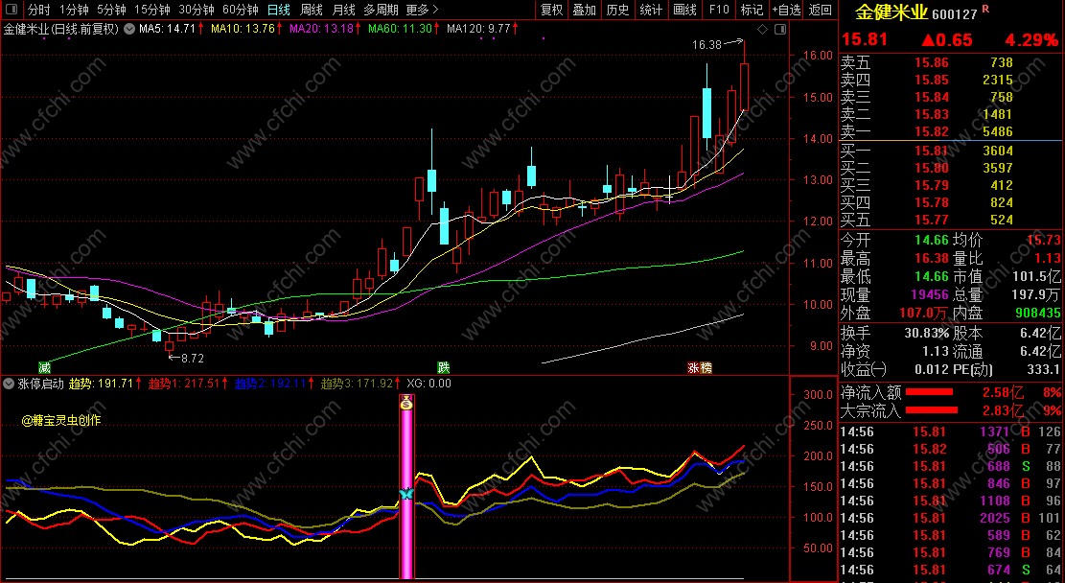Image resolution: width=1065 pixels, height=583 pixels.
Task: Click the 换手 30.83% value
Action: click(926, 333)
